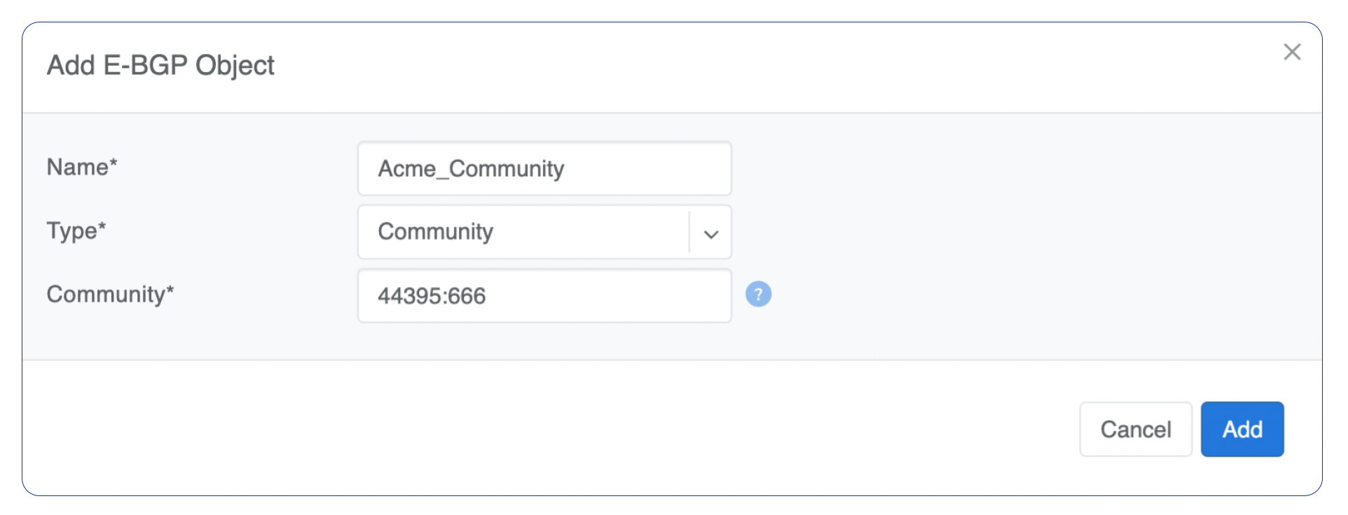Place cursor in 44395:666 text

[x=432, y=296]
